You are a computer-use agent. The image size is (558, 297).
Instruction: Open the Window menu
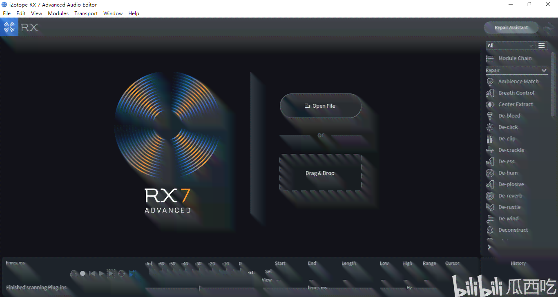tap(113, 13)
